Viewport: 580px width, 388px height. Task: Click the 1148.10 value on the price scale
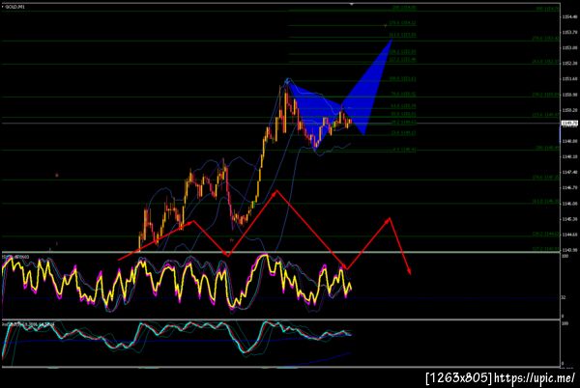pyautogui.click(x=569, y=157)
